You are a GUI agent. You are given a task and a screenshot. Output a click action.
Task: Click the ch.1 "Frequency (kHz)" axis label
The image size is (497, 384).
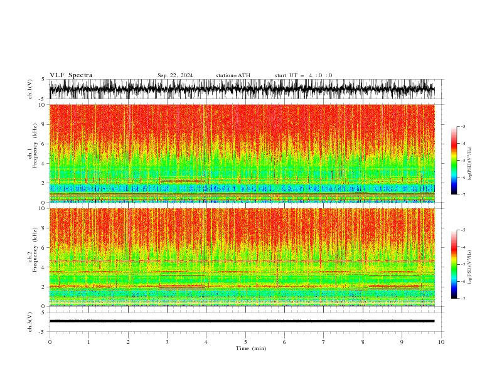(x=35, y=146)
